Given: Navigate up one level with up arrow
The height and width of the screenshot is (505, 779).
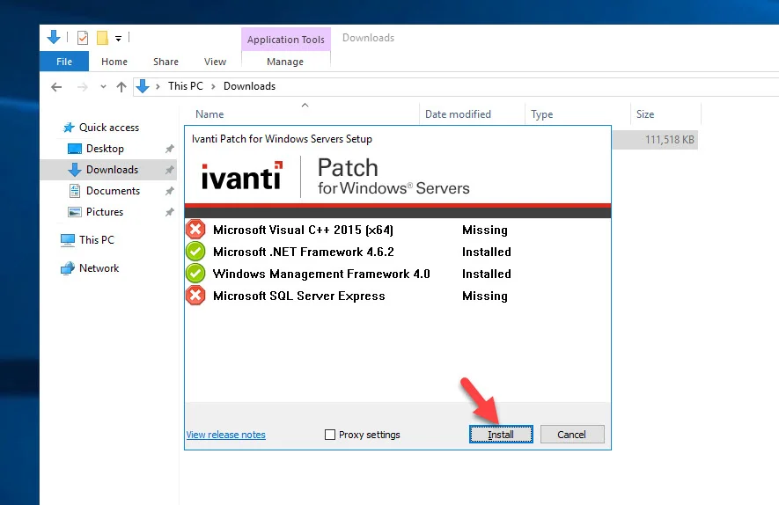Looking at the screenshot, I should click(x=121, y=87).
